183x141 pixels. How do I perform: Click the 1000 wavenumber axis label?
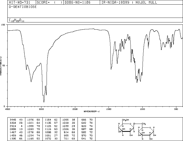click(142, 109)
